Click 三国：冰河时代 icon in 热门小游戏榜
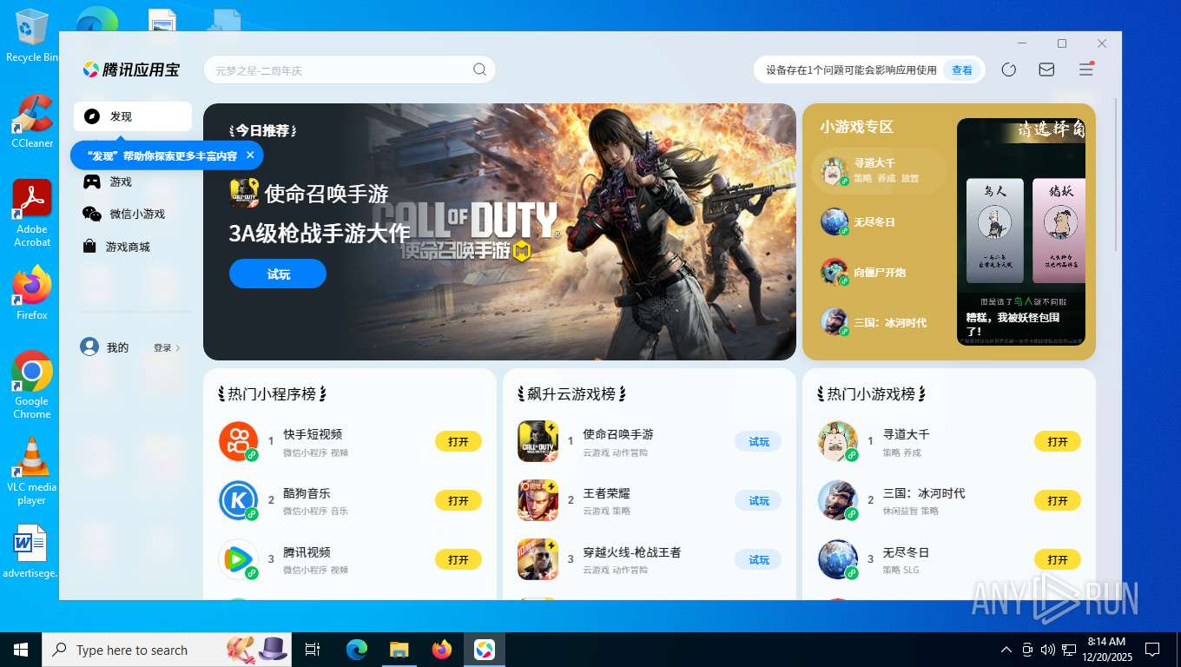Viewport: 1181px width, 667px height. point(838,500)
